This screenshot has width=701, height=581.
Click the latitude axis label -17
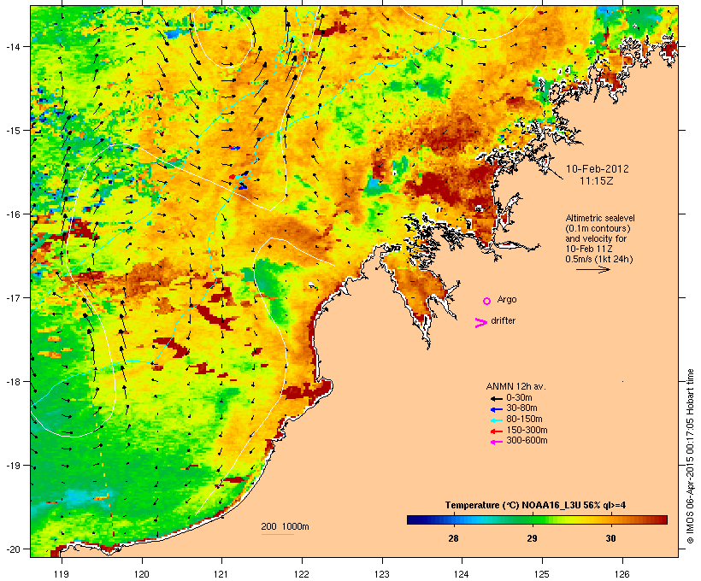point(13,297)
